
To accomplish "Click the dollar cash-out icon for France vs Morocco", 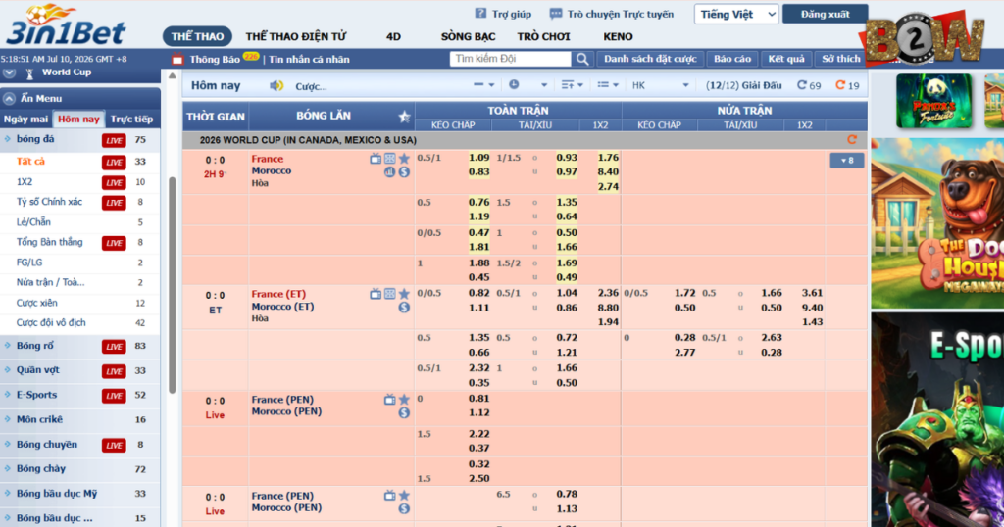I will pyautogui.click(x=404, y=172).
